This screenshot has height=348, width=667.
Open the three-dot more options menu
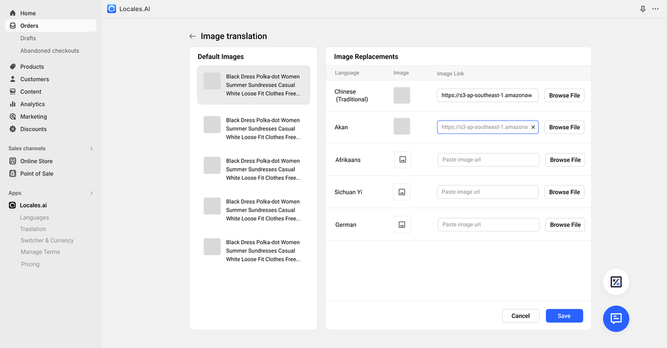(x=655, y=9)
